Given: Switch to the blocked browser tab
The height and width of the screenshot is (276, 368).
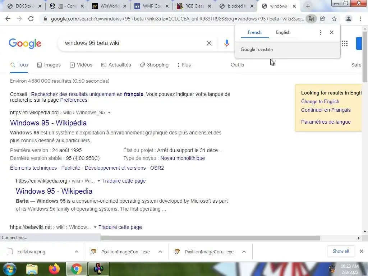Looking at the screenshot, I should click(236, 6).
